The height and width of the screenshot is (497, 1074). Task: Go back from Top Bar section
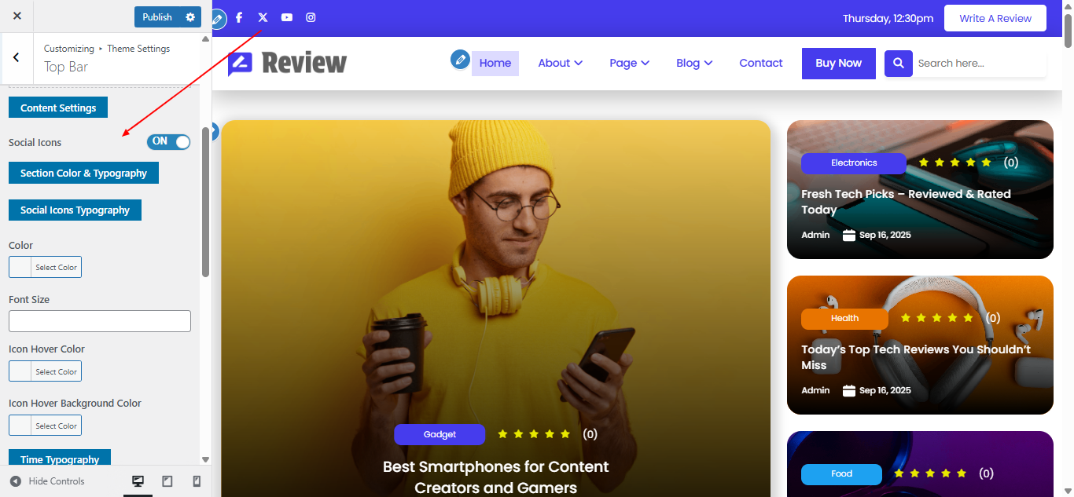(17, 57)
